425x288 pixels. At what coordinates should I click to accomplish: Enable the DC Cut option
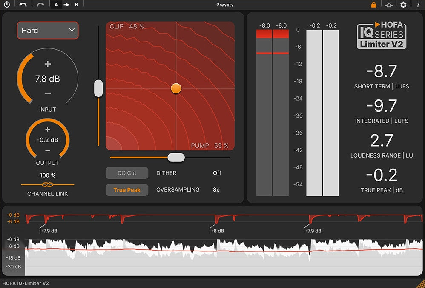(126, 173)
